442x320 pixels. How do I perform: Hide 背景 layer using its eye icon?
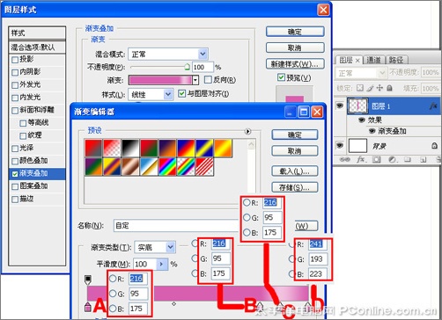coord(340,145)
